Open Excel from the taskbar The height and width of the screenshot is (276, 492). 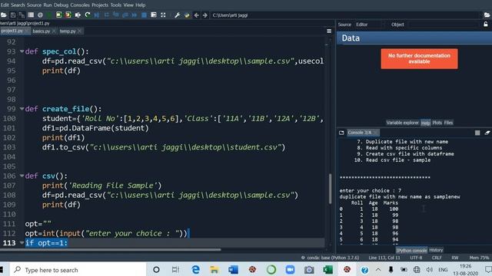(x=328, y=269)
